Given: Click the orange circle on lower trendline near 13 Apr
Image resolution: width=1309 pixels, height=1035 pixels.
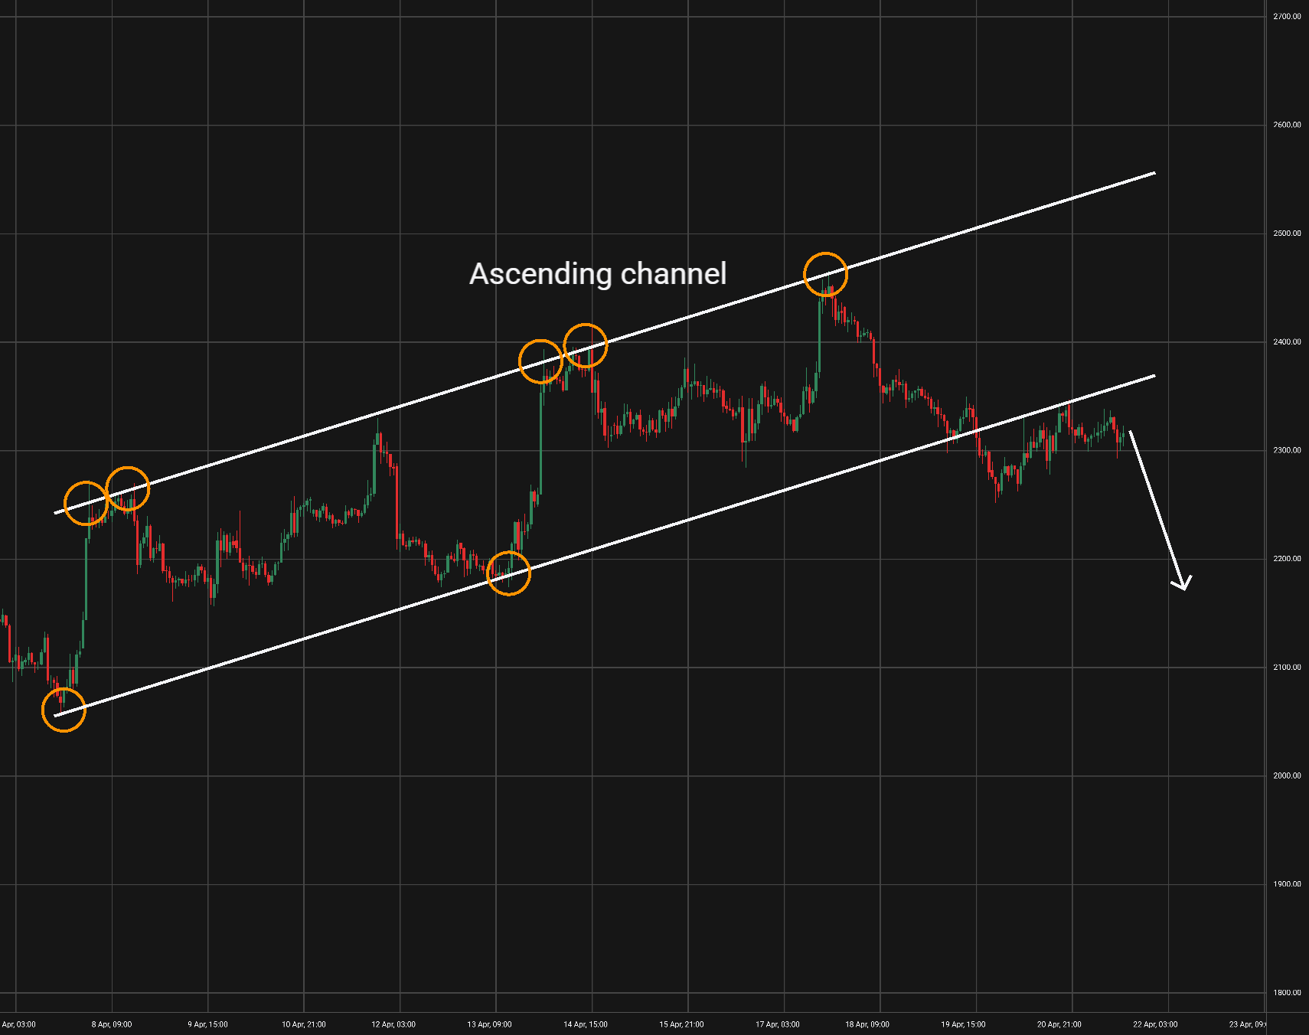Looking at the screenshot, I should point(508,573).
